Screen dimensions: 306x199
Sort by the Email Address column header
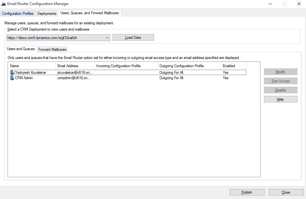(x=75, y=66)
